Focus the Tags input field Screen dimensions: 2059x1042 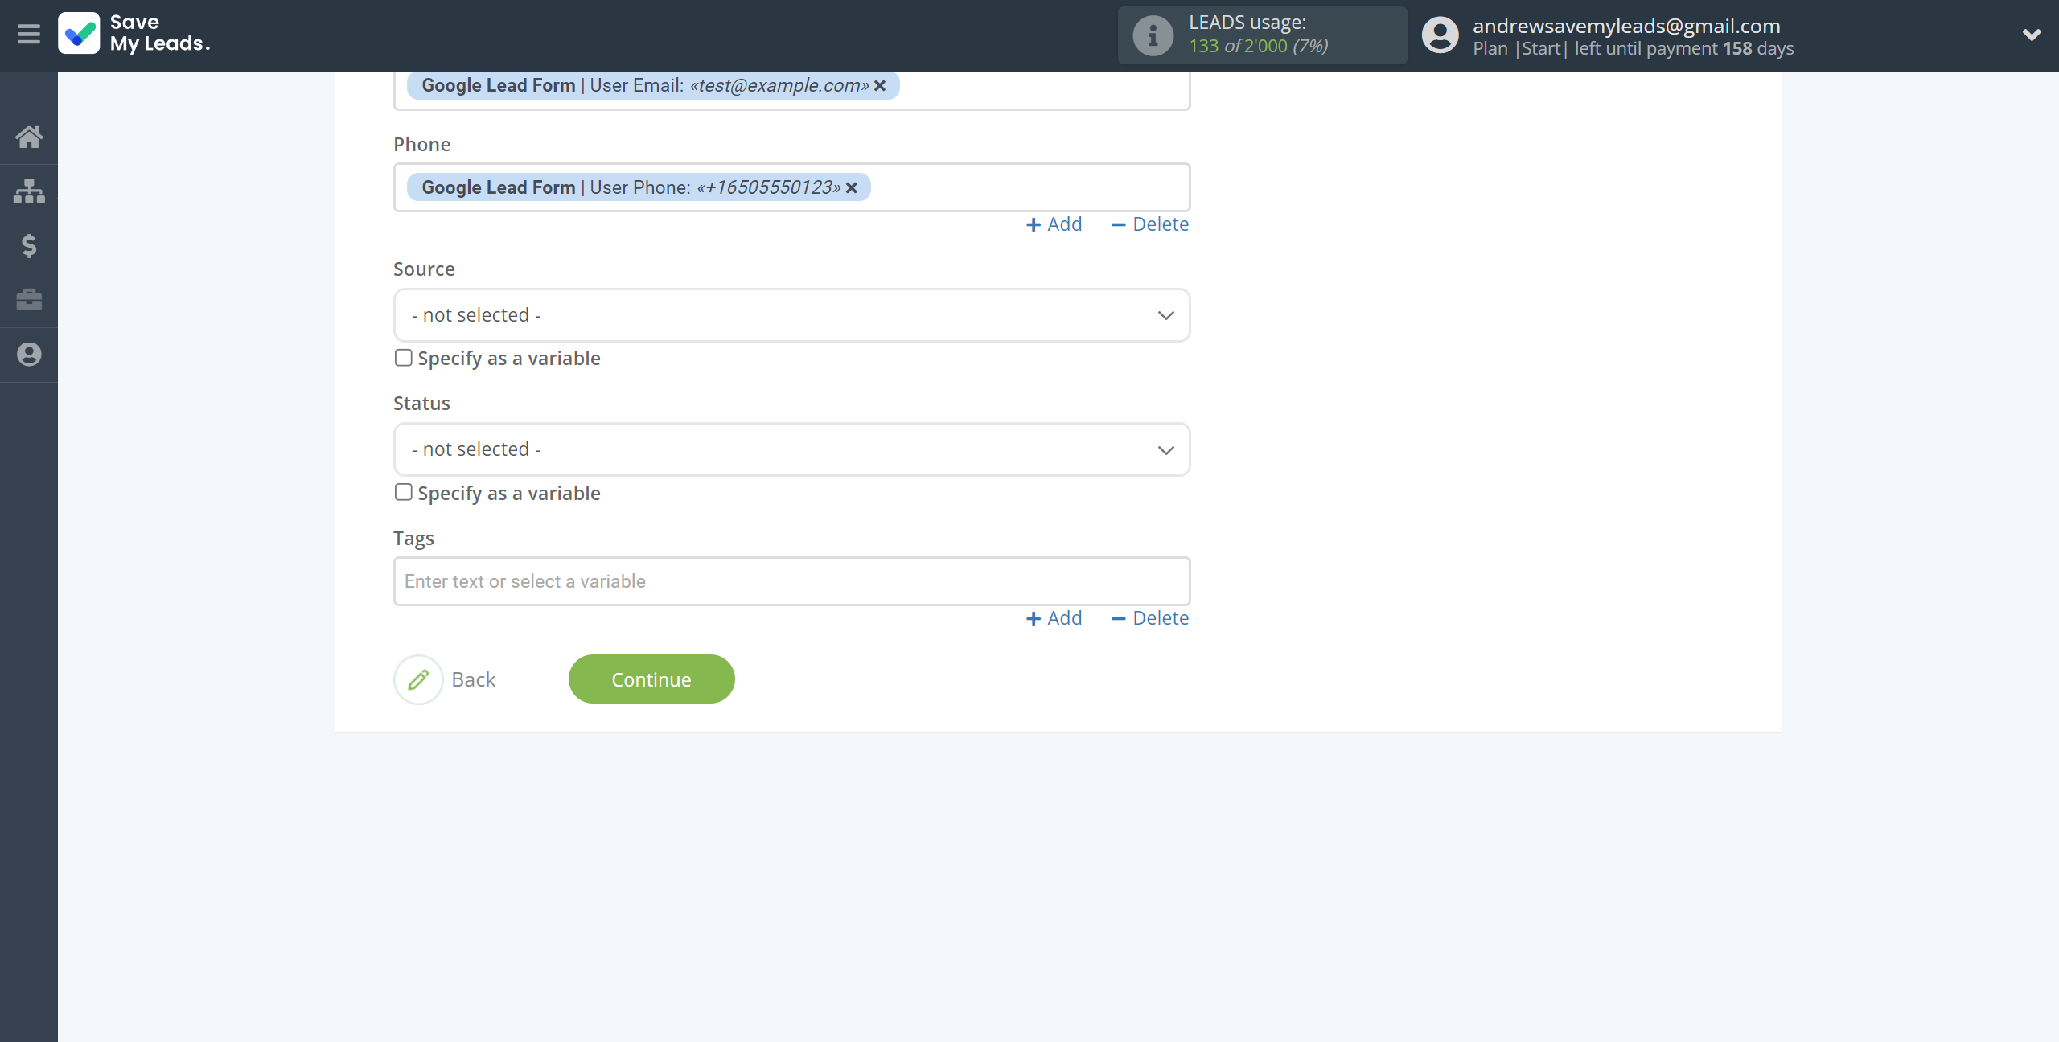[791, 581]
